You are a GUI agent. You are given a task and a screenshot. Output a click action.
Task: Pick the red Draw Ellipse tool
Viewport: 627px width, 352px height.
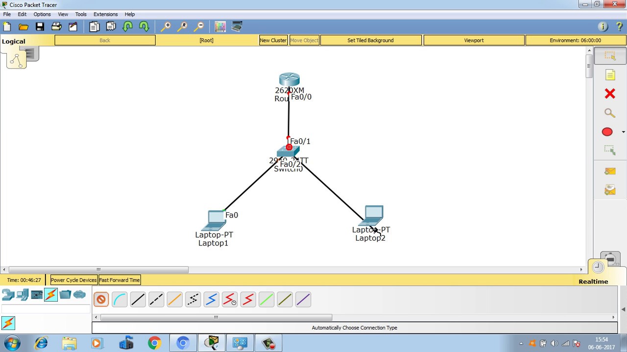coord(607,132)
